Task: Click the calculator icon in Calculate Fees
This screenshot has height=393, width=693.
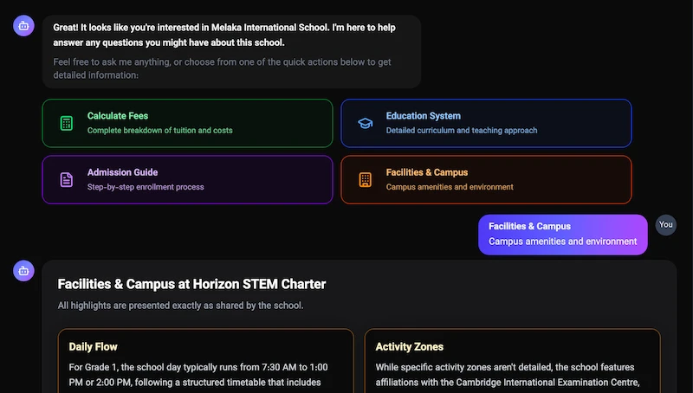Action: tap(66, 123)
